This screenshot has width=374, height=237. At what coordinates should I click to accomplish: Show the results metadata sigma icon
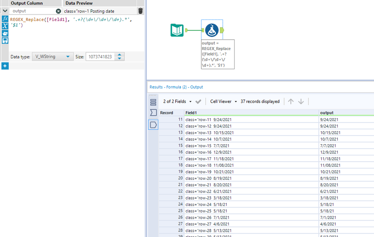(153, 113)
